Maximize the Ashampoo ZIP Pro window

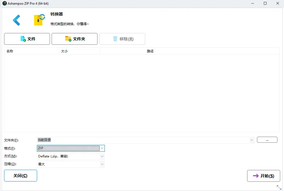point(265,4)
